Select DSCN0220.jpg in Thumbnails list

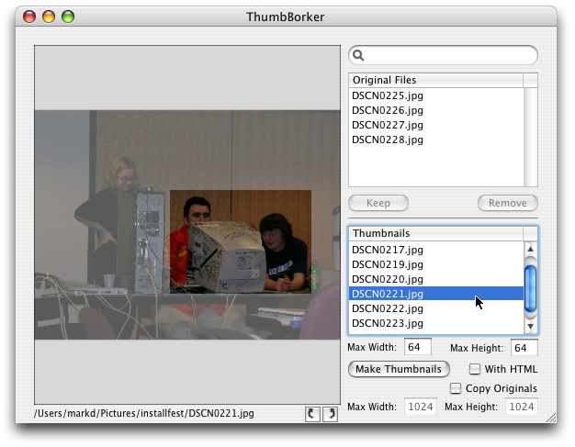(x=436, y=279)
